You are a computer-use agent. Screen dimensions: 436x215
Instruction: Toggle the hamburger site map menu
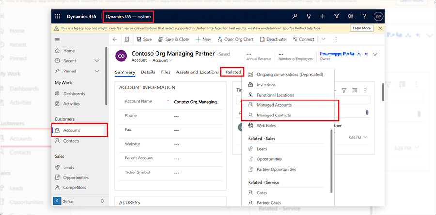click(x=57, y=40)
